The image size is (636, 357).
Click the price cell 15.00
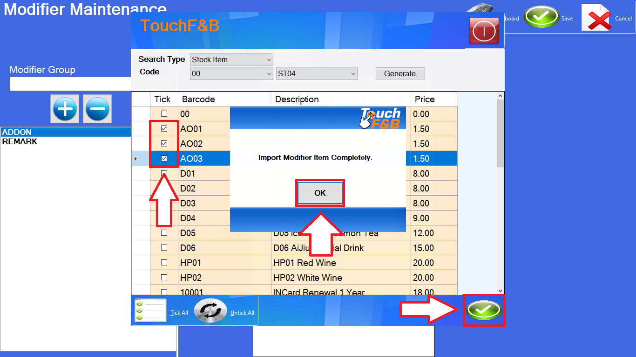pyautogui.click(x=434, y=248)
